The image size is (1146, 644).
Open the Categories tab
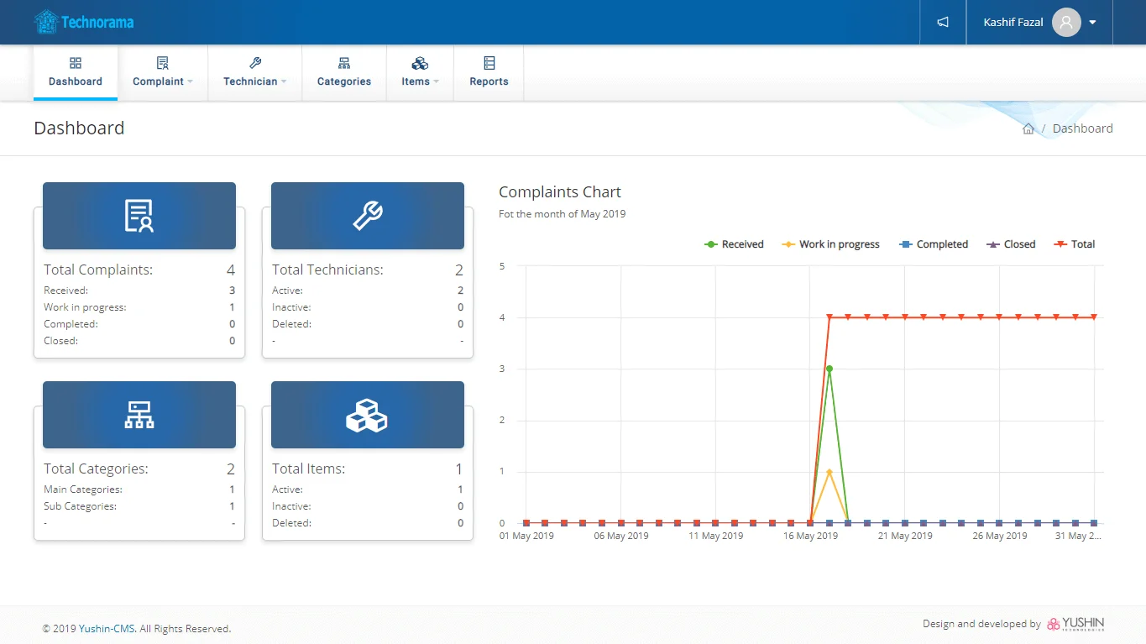[344, 73]
